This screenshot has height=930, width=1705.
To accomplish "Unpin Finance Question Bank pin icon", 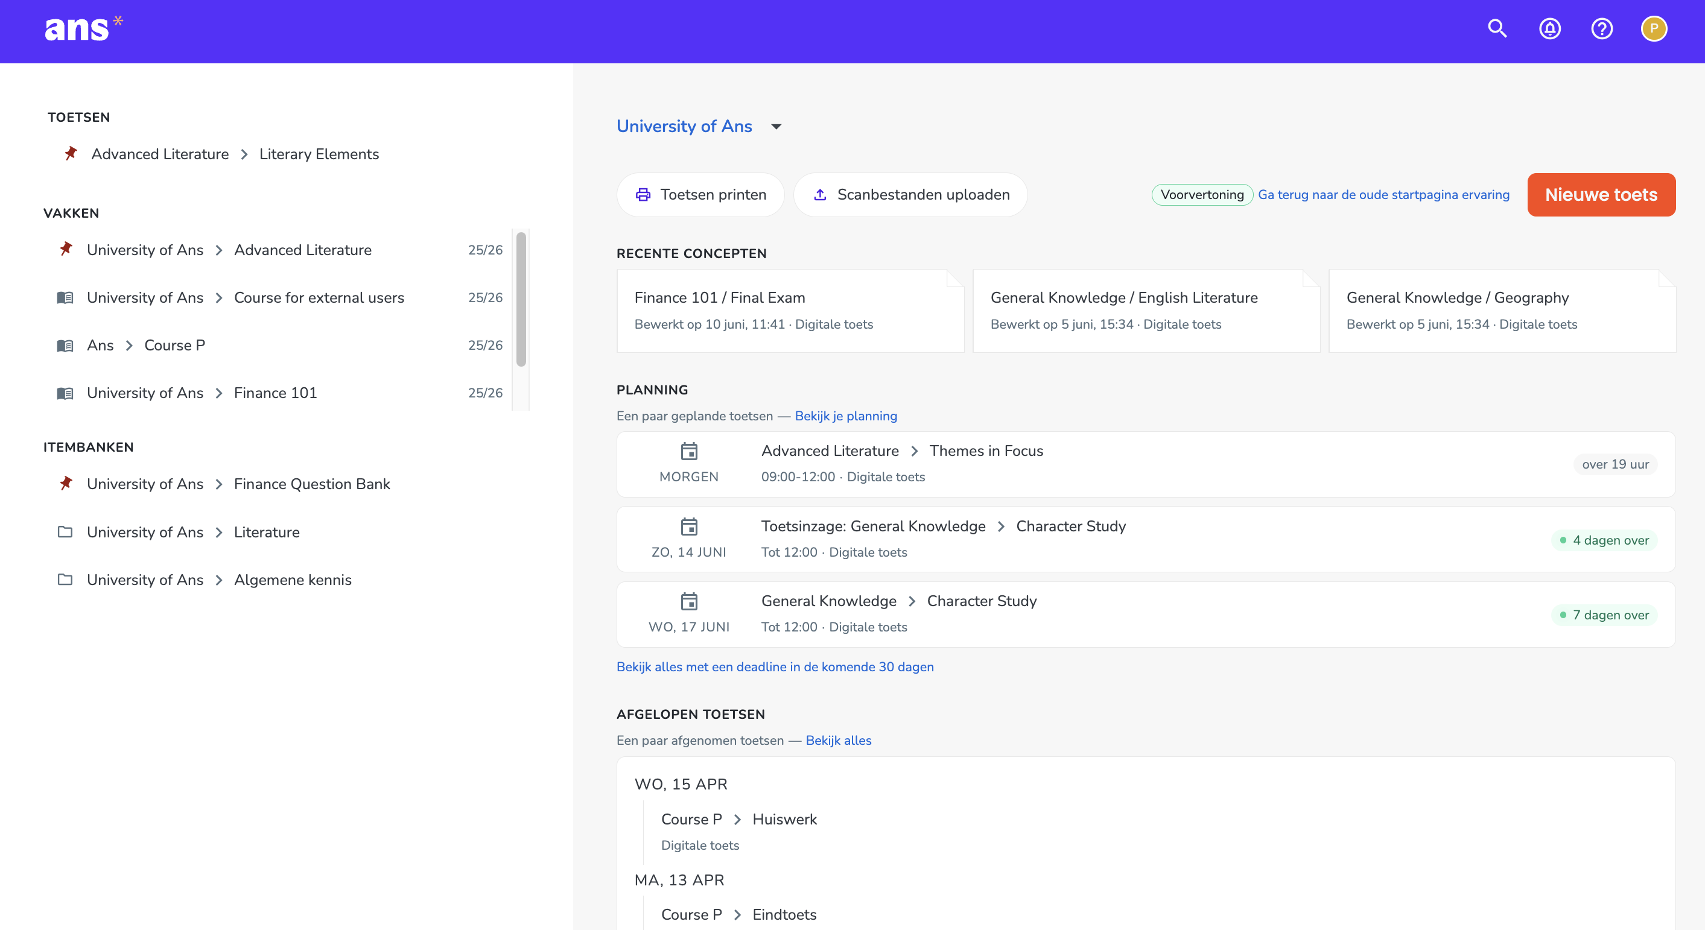I will click(66, 484).
